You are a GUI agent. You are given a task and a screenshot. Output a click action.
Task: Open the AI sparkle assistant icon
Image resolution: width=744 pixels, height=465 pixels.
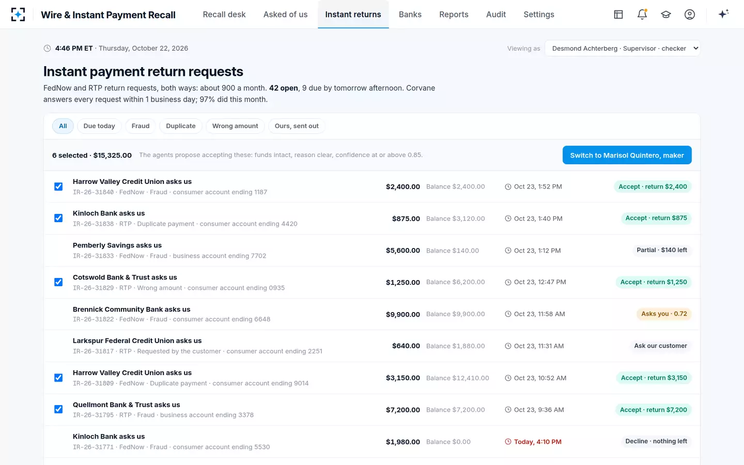(723, 14)
